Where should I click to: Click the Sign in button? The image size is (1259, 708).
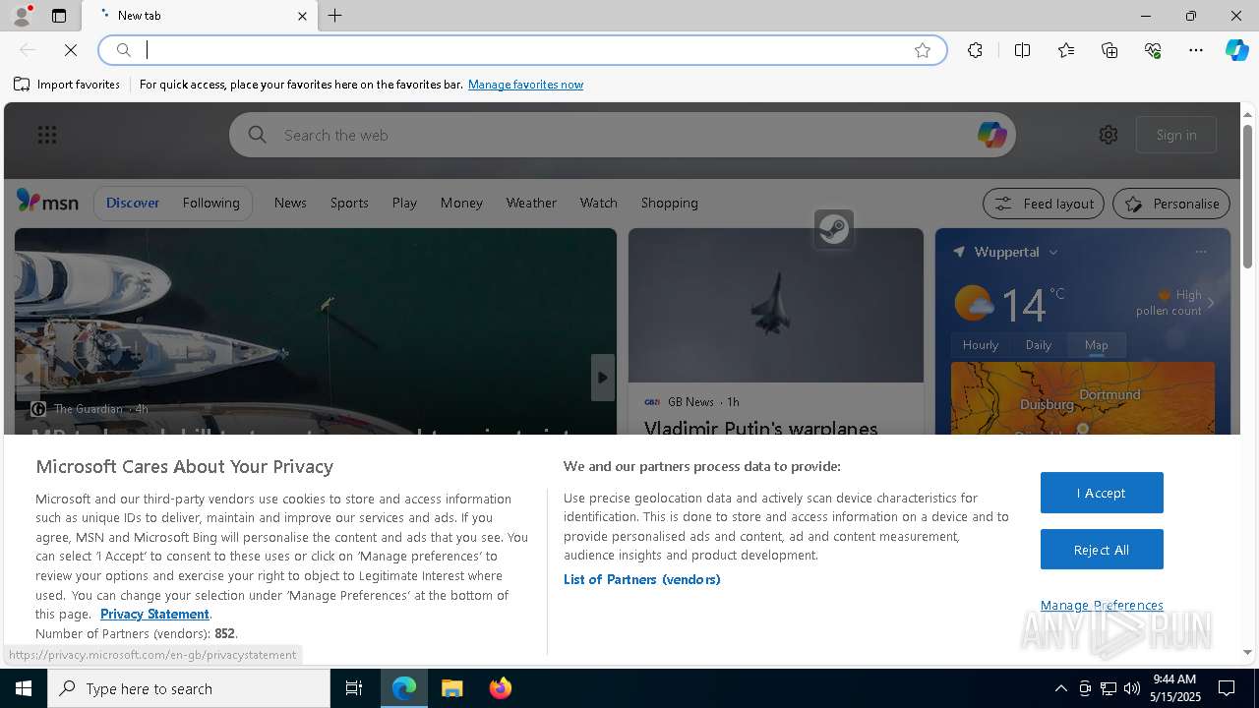[x=1176, y=135]
